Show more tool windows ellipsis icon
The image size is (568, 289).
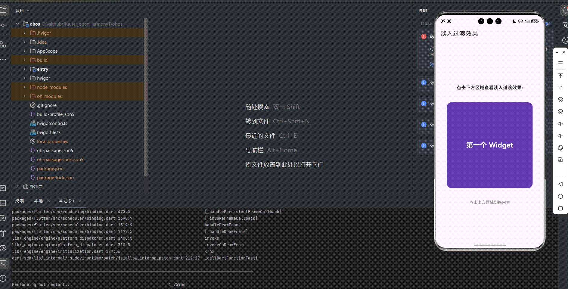[x=3, y=59]
